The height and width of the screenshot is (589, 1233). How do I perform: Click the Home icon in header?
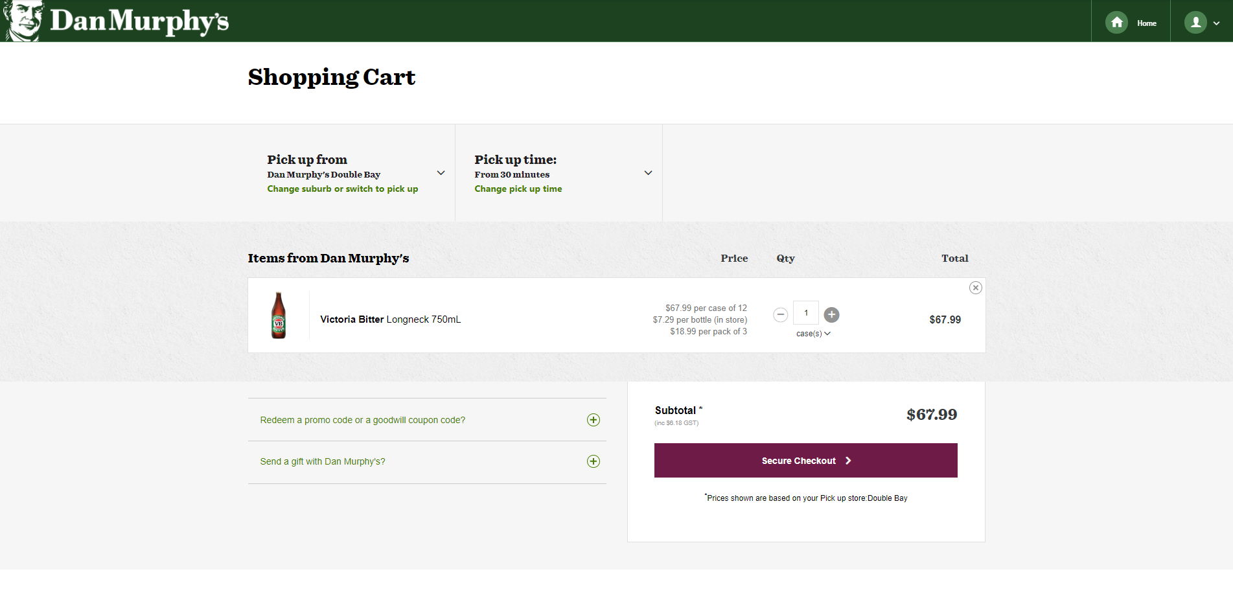pos(1116,23)
